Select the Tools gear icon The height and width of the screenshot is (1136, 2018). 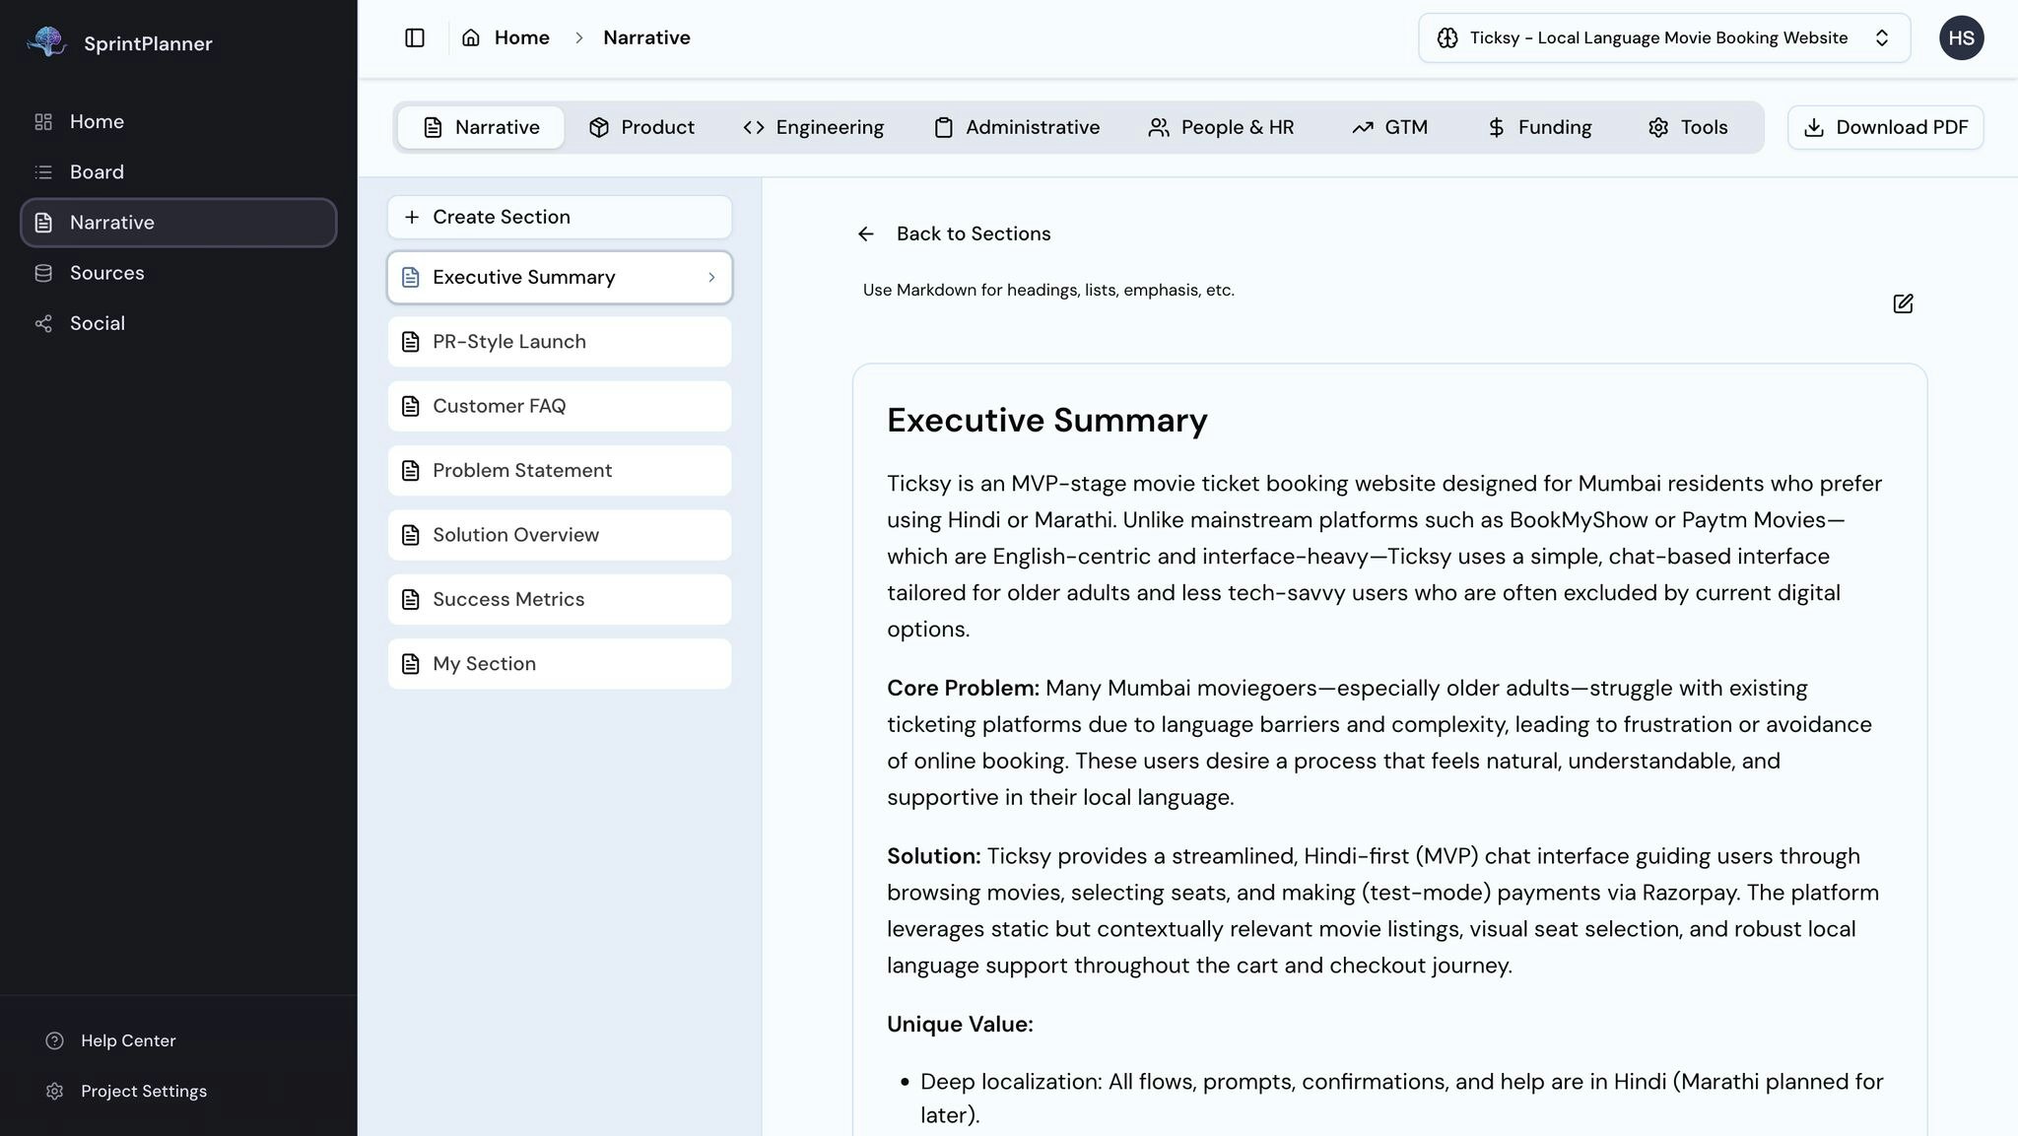coord(1656,127)
